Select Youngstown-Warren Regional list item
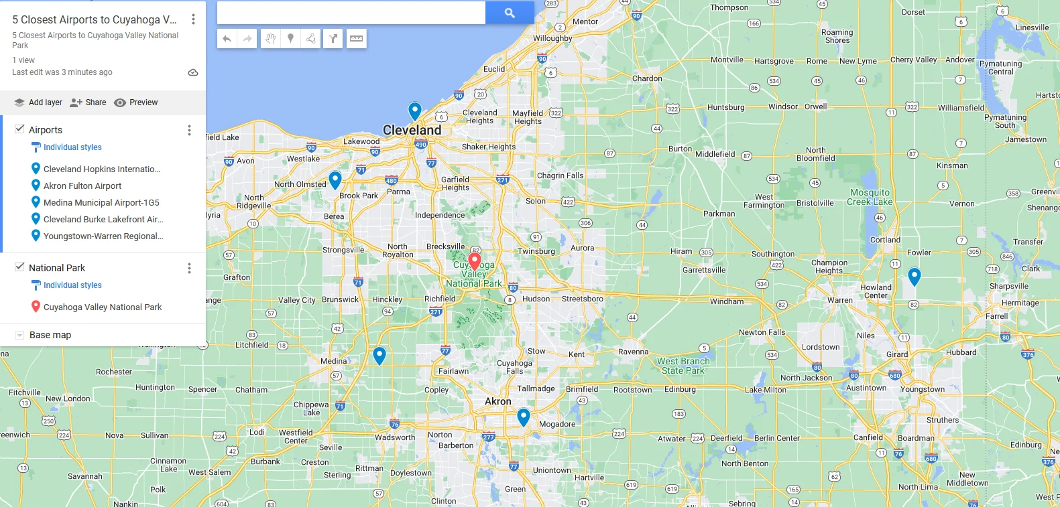1060x507 pixels. click(102, 236)
